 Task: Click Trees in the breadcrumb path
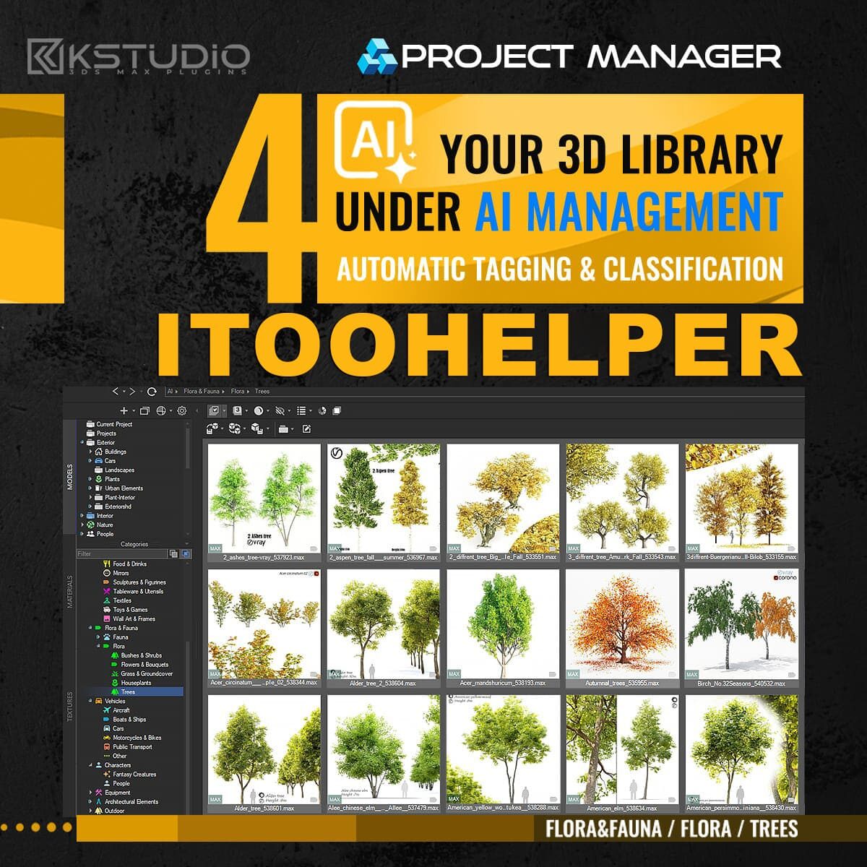(262, 392)
